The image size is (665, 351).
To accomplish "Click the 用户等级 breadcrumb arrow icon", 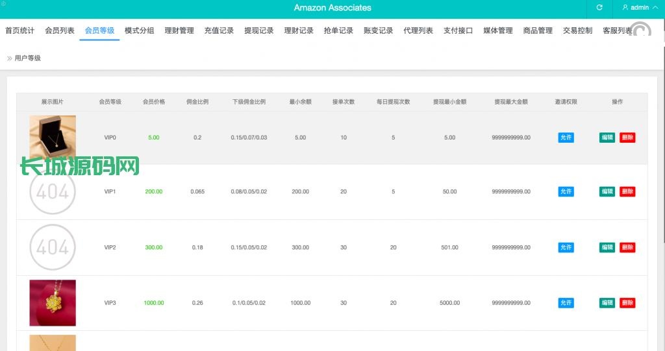I will (x=9, y=58).
